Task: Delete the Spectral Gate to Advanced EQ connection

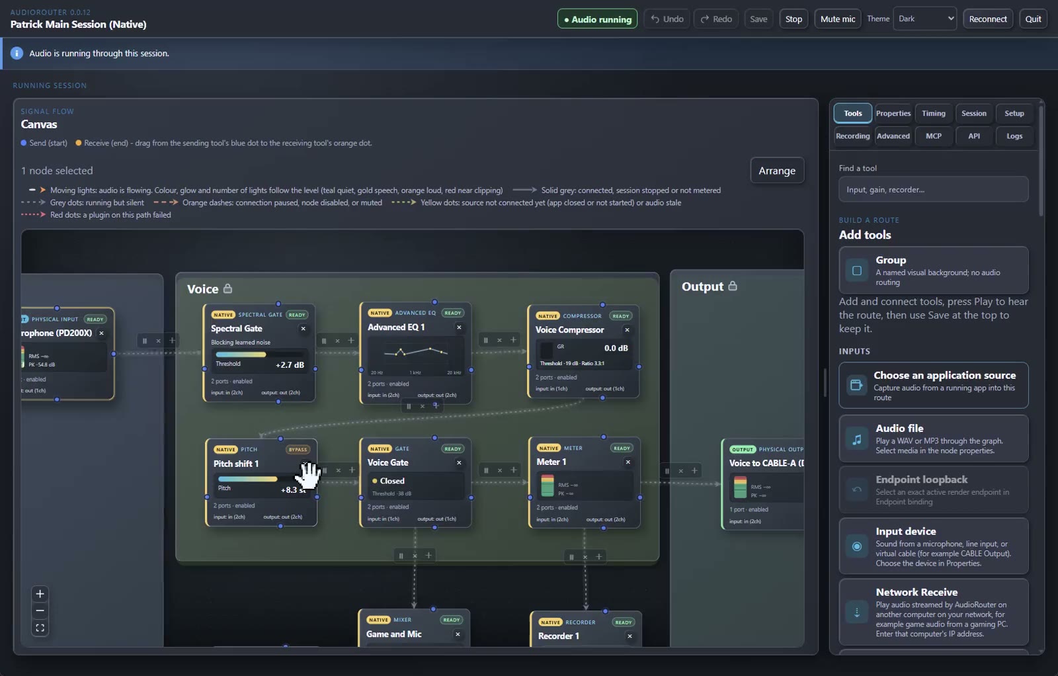Action: [337, 341]
